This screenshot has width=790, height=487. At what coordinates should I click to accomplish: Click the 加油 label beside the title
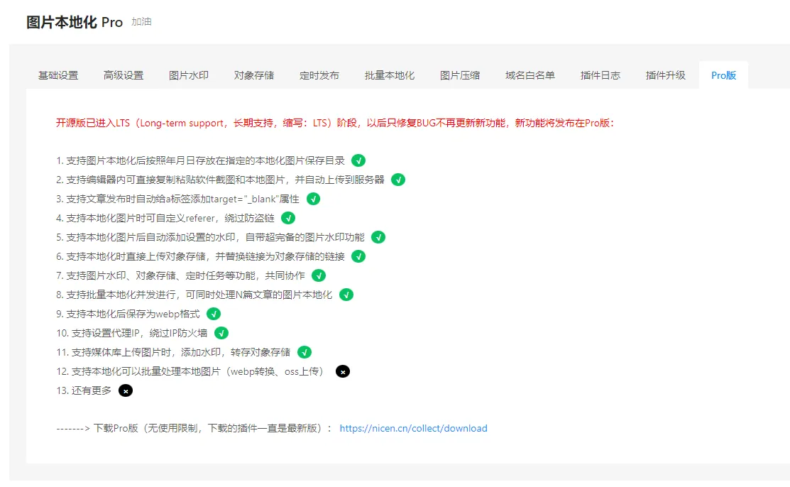(x=141, y=22)
